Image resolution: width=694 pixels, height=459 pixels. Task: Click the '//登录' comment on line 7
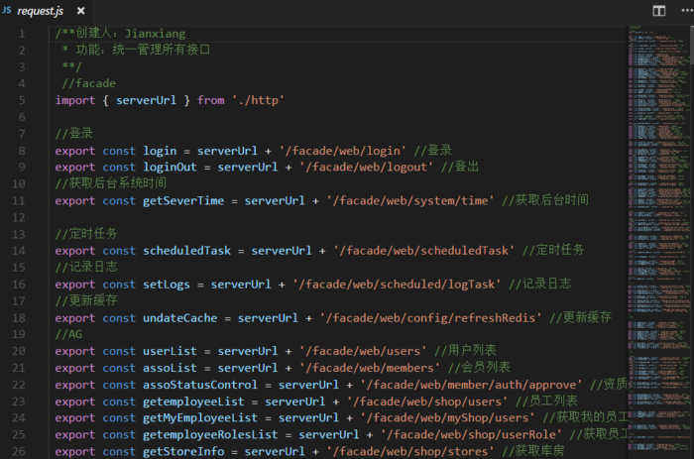click(74, 134)
